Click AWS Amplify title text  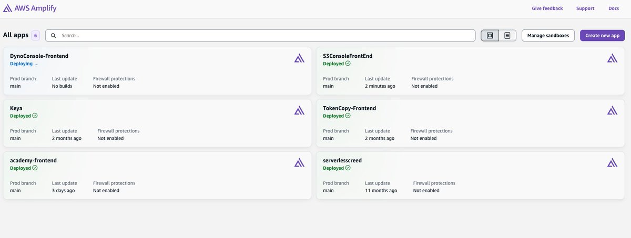(36, 8)
